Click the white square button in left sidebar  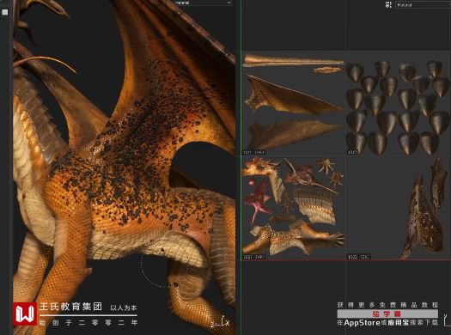[5, 12]
